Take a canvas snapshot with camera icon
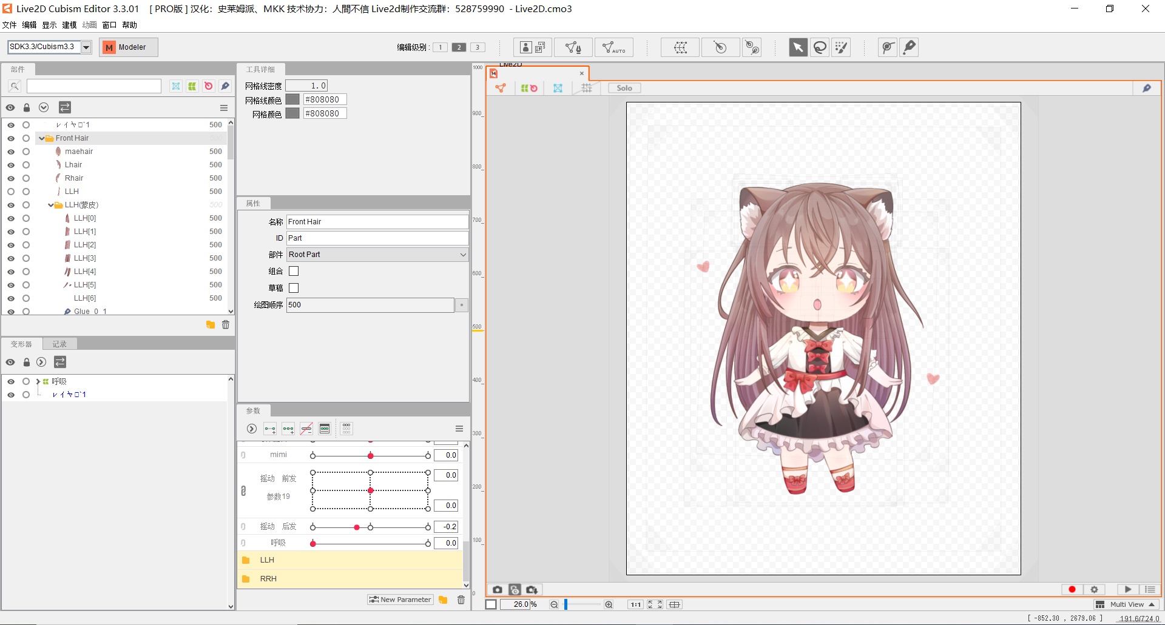This screenshot has width=1165, height=625. pos(498,590)
